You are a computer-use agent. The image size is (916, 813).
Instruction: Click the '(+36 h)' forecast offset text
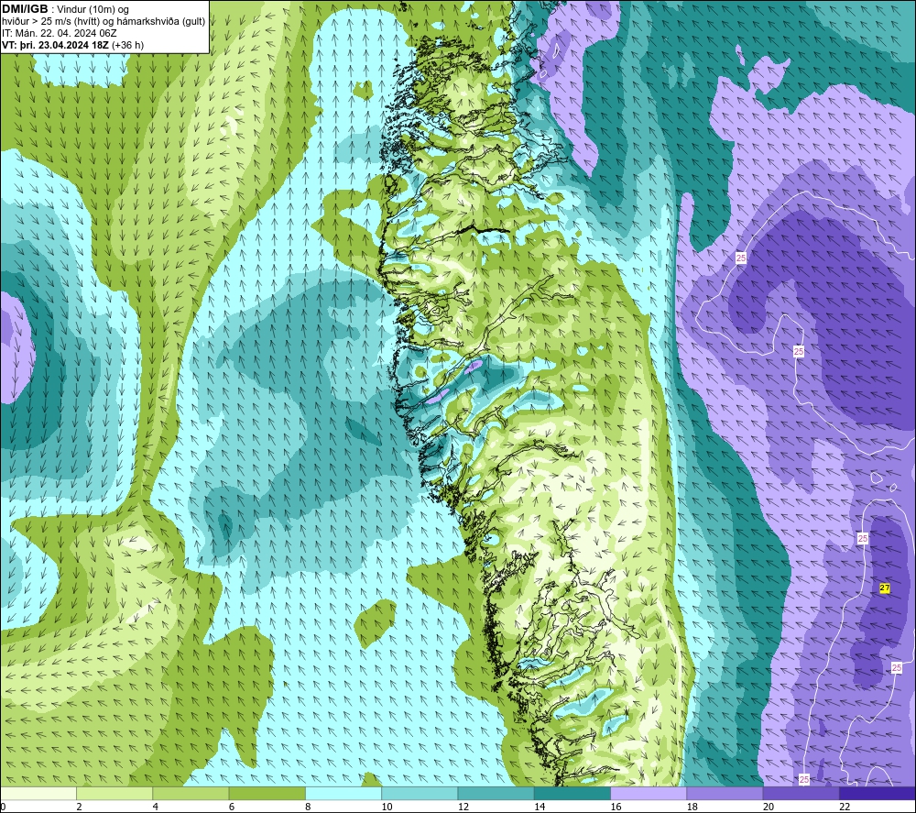tap(127, 45)
